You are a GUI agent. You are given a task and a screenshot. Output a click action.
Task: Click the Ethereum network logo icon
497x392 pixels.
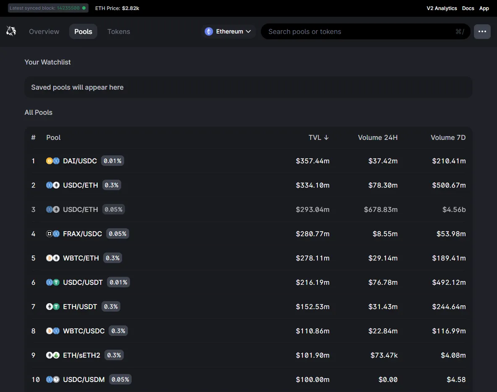click(x=208, y=31)
